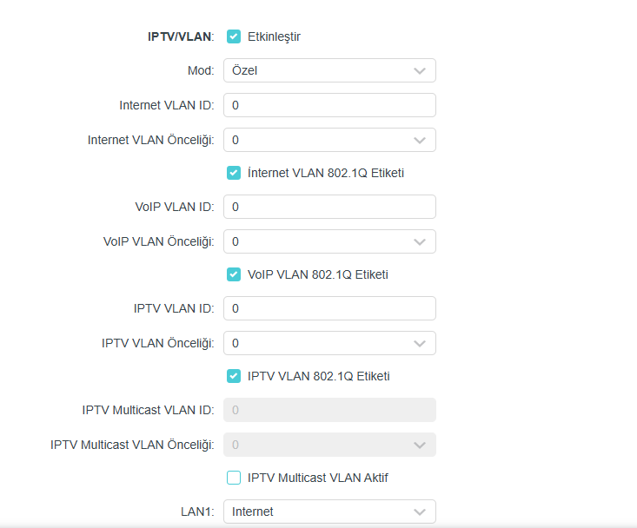
Task: Click the Mod dropdown chevron arrow
Action: point(420,70)
